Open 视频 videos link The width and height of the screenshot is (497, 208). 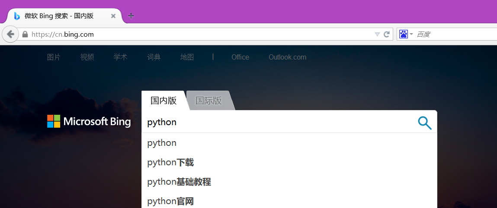click(x=87, y=57)
